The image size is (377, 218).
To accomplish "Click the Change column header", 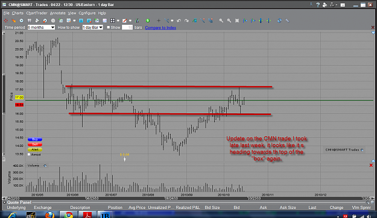I will click(x=337, y=207).
